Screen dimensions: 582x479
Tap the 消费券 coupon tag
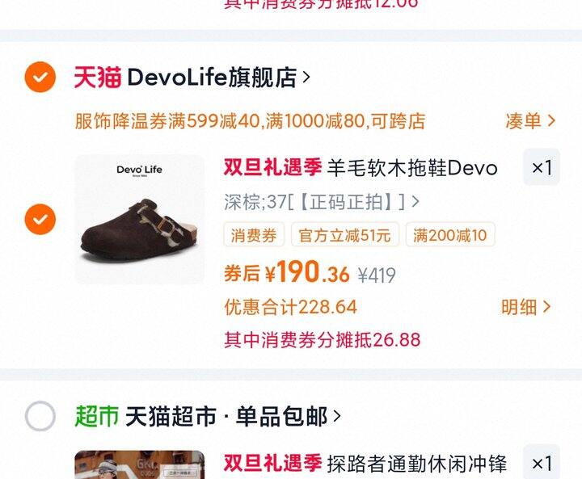(x=254, y=234)
